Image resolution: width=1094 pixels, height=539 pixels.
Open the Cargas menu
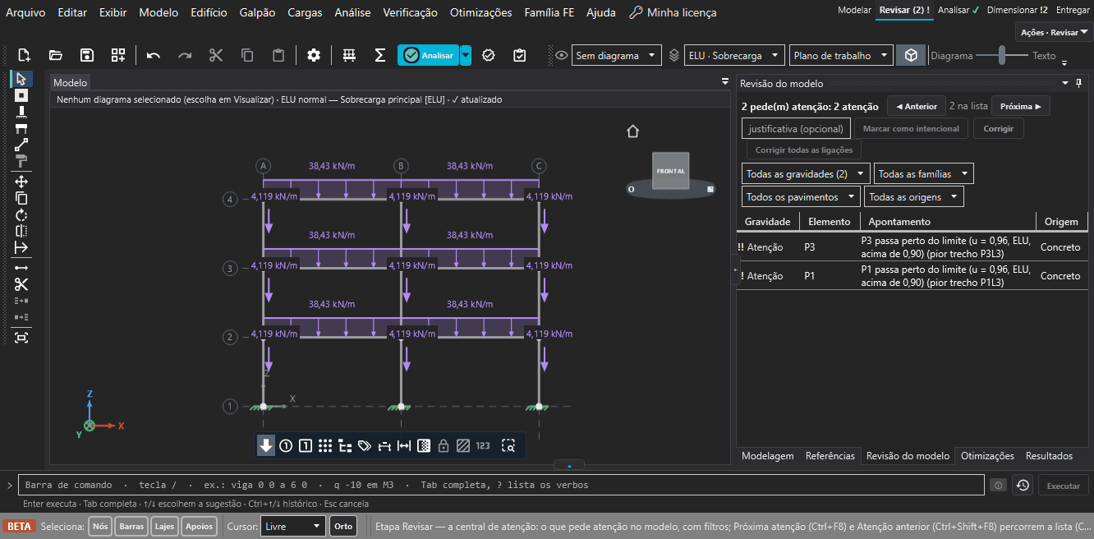(306, 12)
